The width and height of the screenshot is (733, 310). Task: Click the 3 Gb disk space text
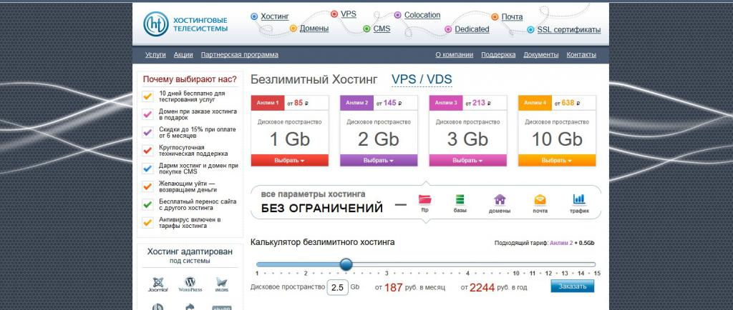click(x=468, y=139)
